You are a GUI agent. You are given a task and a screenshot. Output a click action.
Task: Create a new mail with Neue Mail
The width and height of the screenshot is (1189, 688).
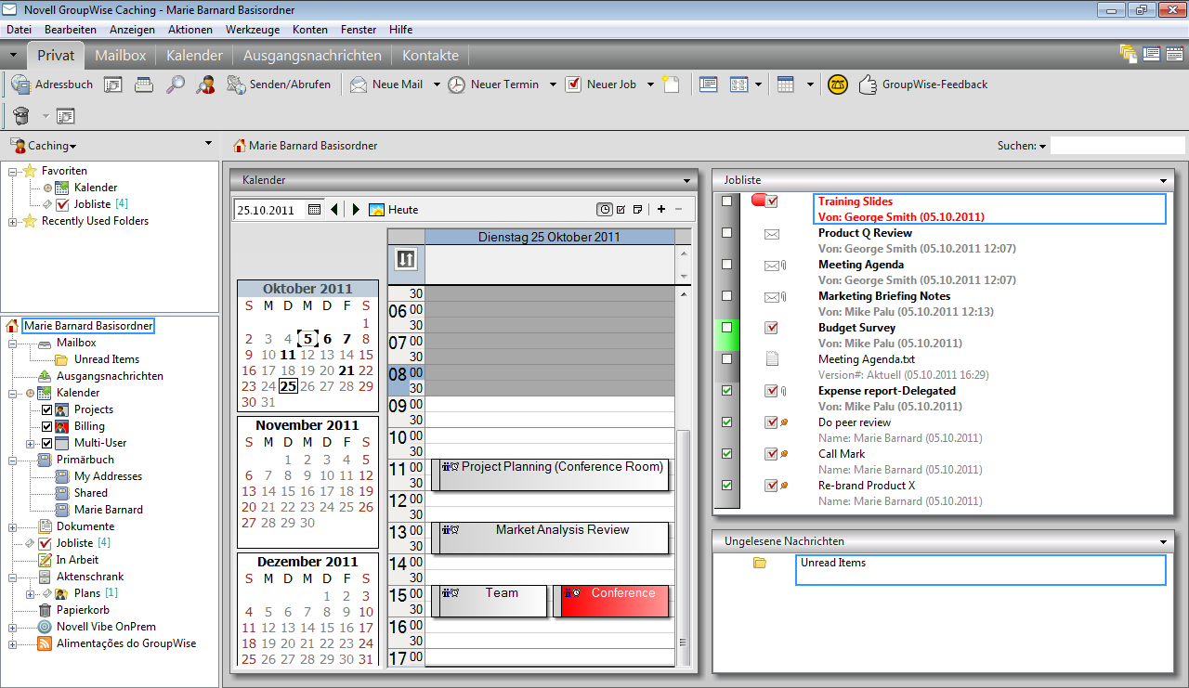pos(386,84)
